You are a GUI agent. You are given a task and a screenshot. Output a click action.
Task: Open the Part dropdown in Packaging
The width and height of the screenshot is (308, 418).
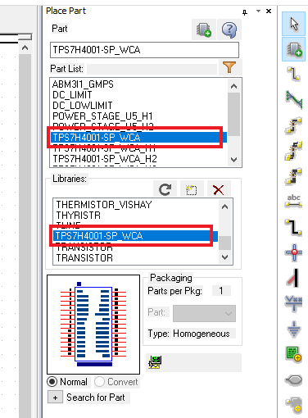pyautogui.click(x=204, y=313)
